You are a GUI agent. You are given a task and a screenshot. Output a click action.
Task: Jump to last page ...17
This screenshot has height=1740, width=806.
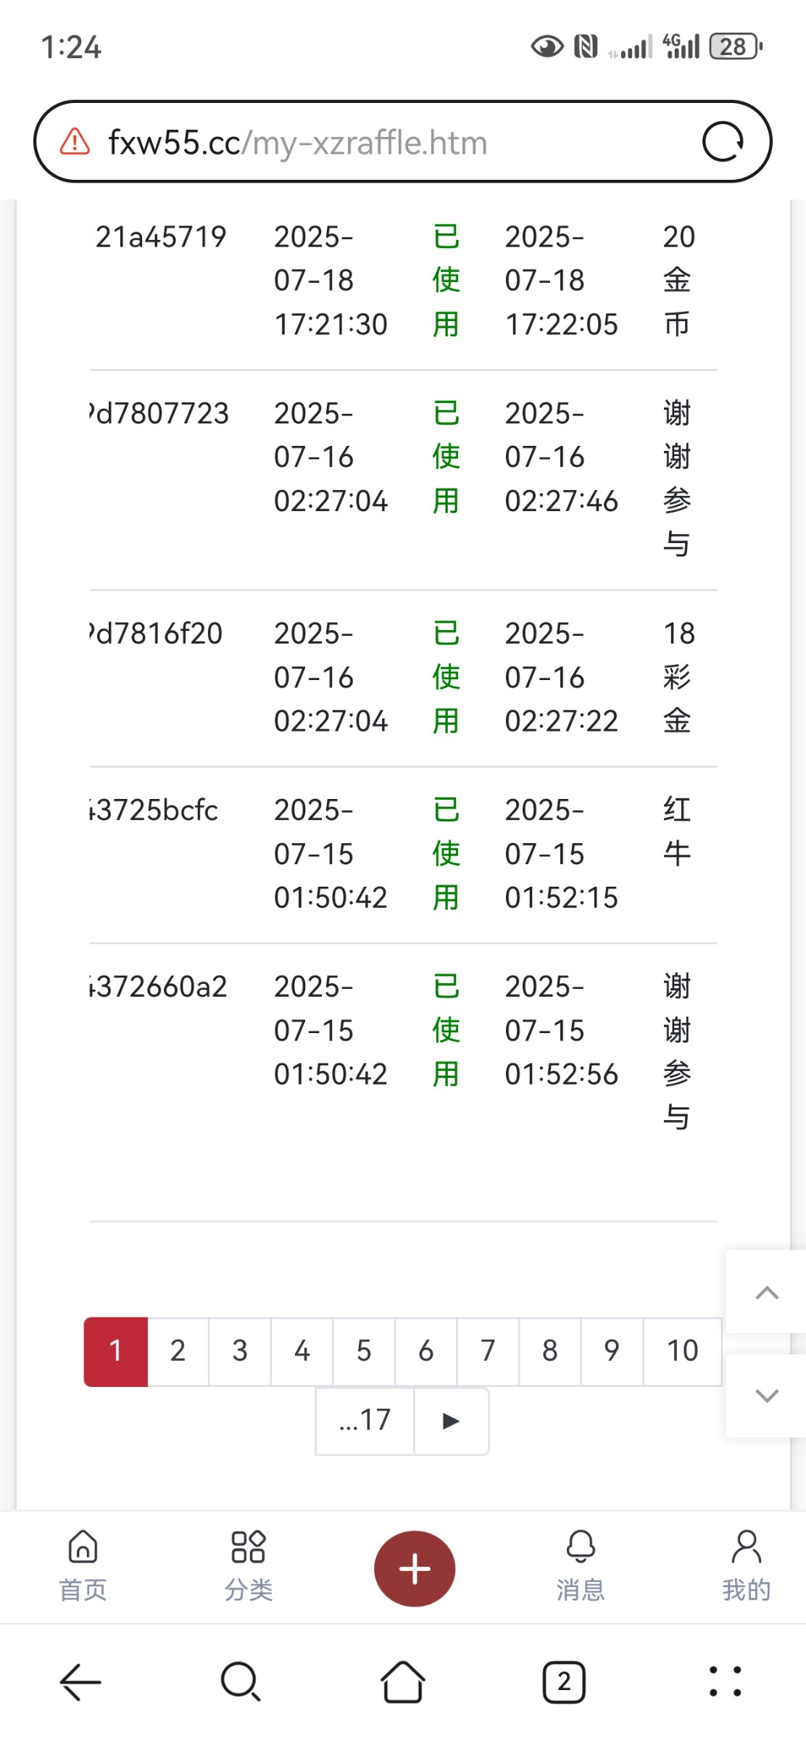pos(365,1421)
